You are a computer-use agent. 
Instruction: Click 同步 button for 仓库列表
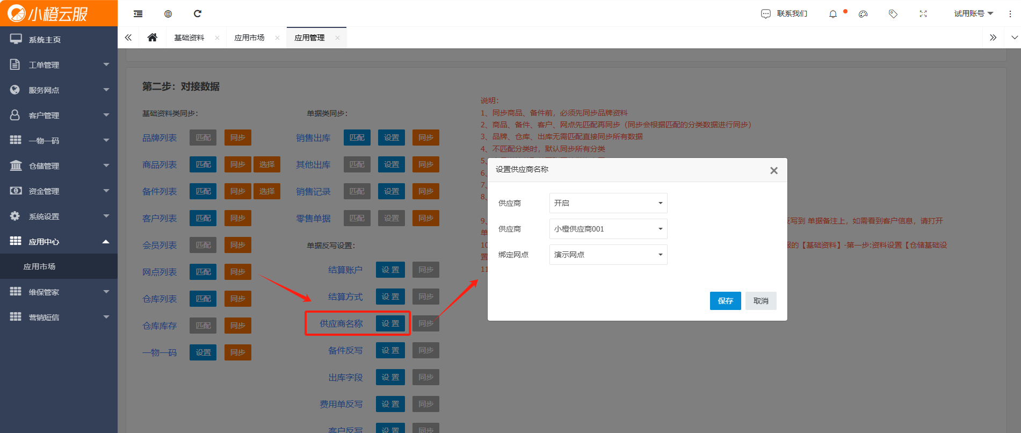tap(237, 299)
